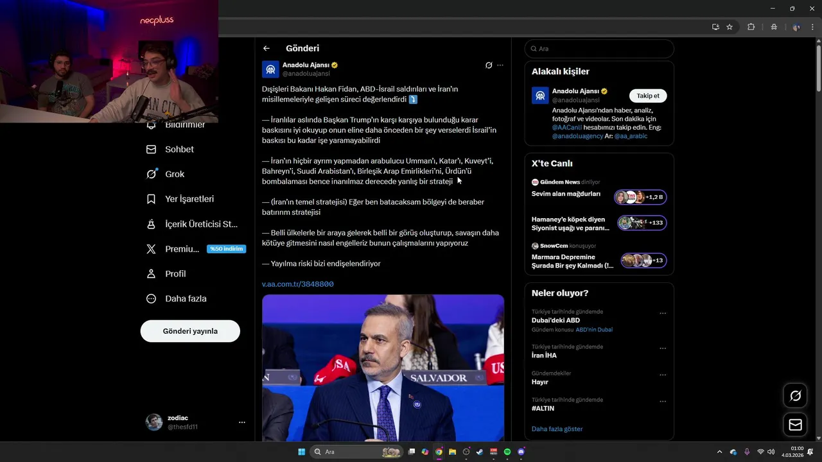Open Dubai'deki ABD trend

point(555,320)
